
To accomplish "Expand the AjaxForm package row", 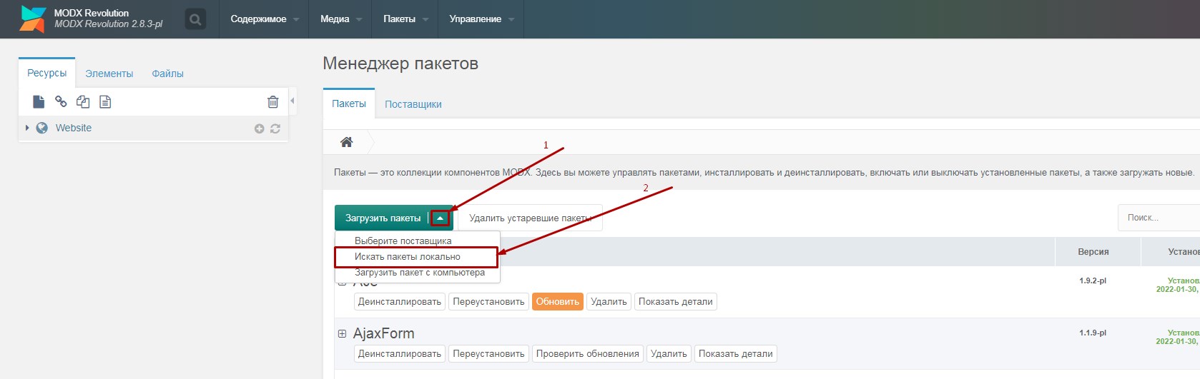I will (x=342, y=333).
